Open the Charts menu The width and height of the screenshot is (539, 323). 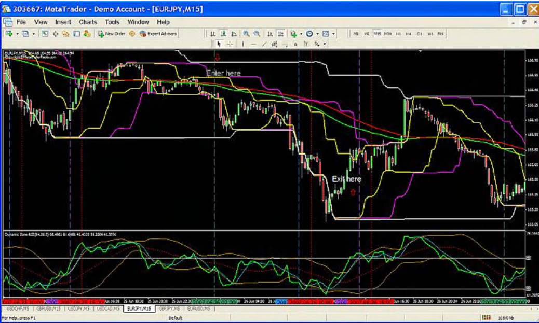click(x=88, y=22)
